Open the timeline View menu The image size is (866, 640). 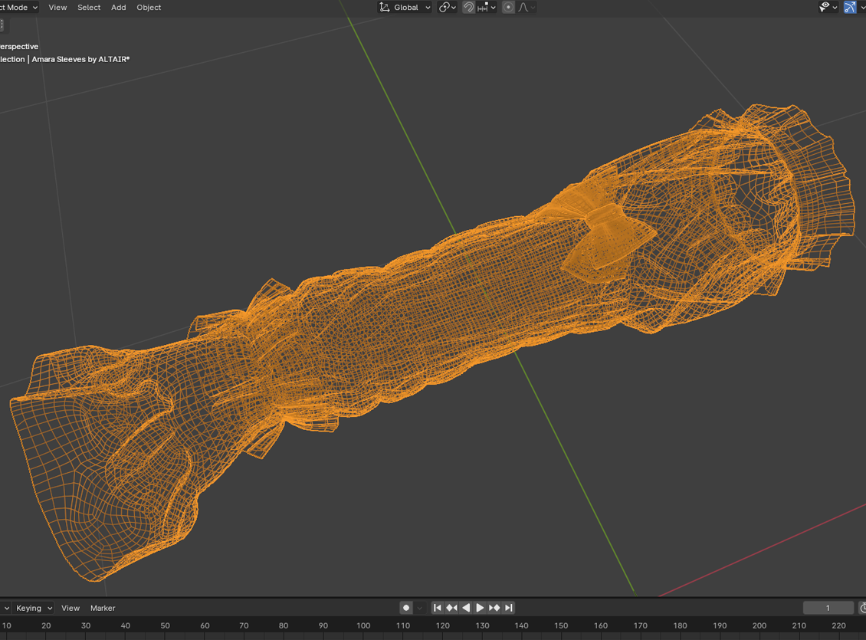coord(71,608)
